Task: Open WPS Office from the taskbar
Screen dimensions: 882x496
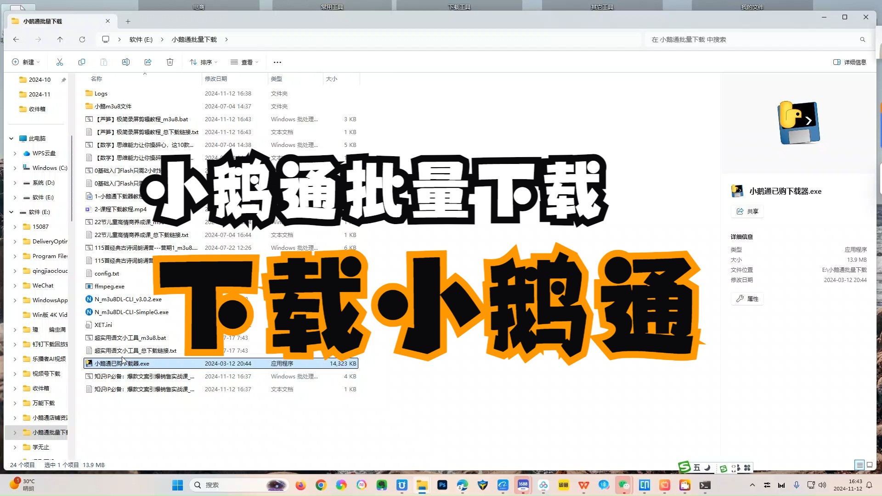Action: pos(584,485)
